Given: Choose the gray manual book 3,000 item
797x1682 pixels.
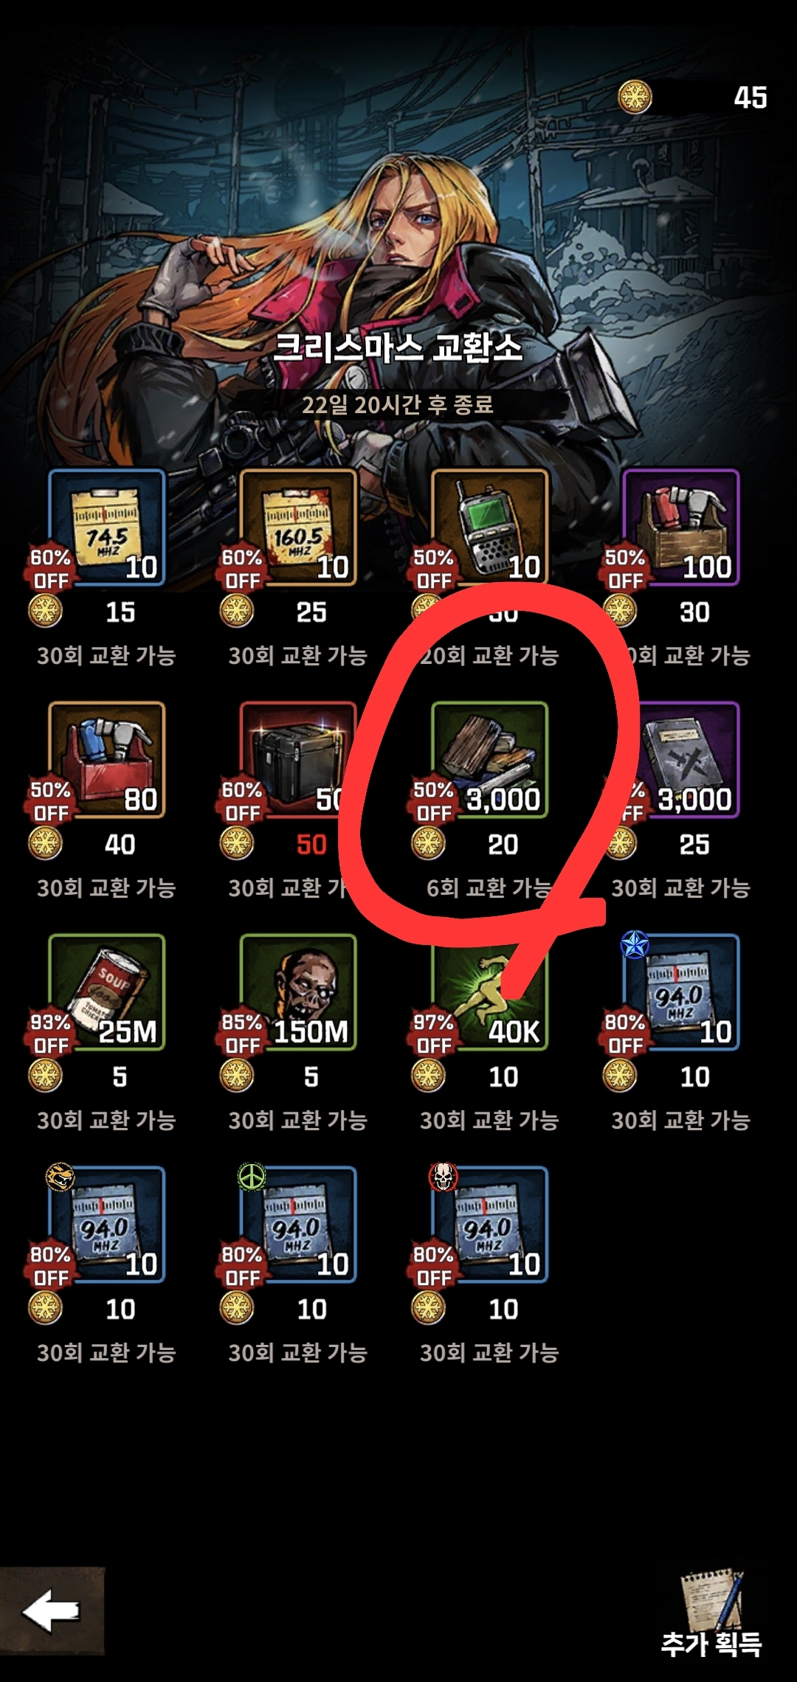Looking at the screenshot, I should pyautogui.click(x=681, y=760).
